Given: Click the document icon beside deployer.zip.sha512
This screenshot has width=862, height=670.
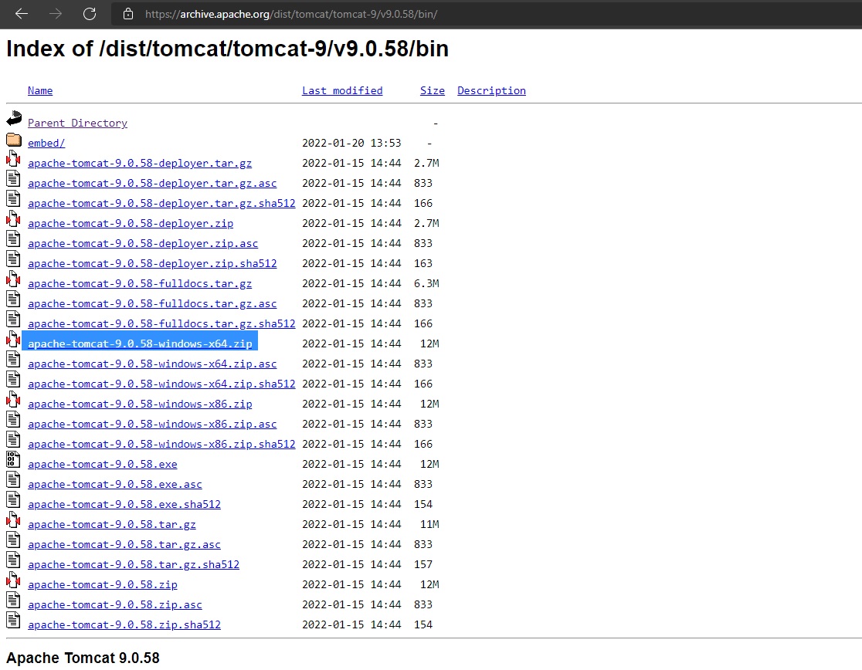Looking at the screenshot, I should click(14, 259).
